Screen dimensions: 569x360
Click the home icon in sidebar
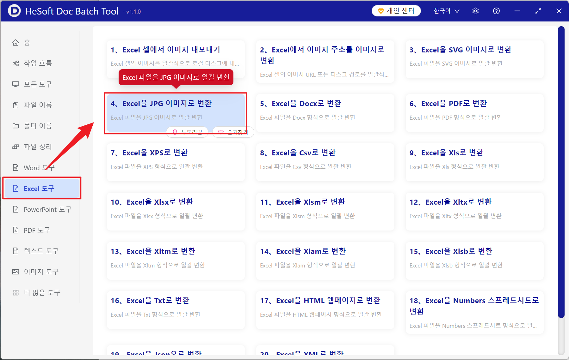(15, 42)
